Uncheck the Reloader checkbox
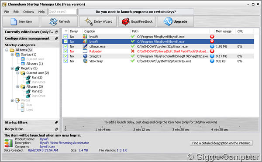This screenshot has width=262, height=162. [x=65, y=51]
